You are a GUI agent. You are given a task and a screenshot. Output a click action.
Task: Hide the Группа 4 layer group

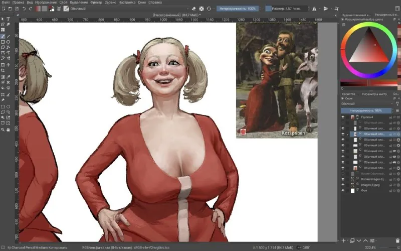click(343, 117)
